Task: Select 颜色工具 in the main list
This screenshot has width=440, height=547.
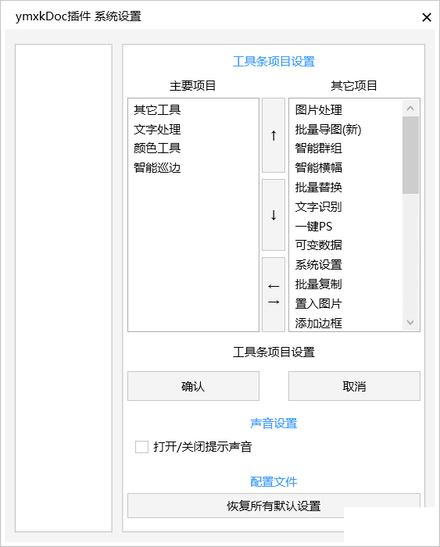Action: (x=157, y=148)
